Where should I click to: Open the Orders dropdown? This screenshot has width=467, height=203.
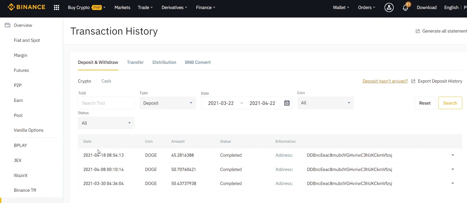coord(366,8)
